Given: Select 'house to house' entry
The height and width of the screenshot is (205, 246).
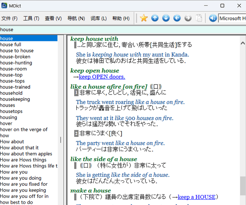Looking at the screenshot, I should tap(29, 51).
